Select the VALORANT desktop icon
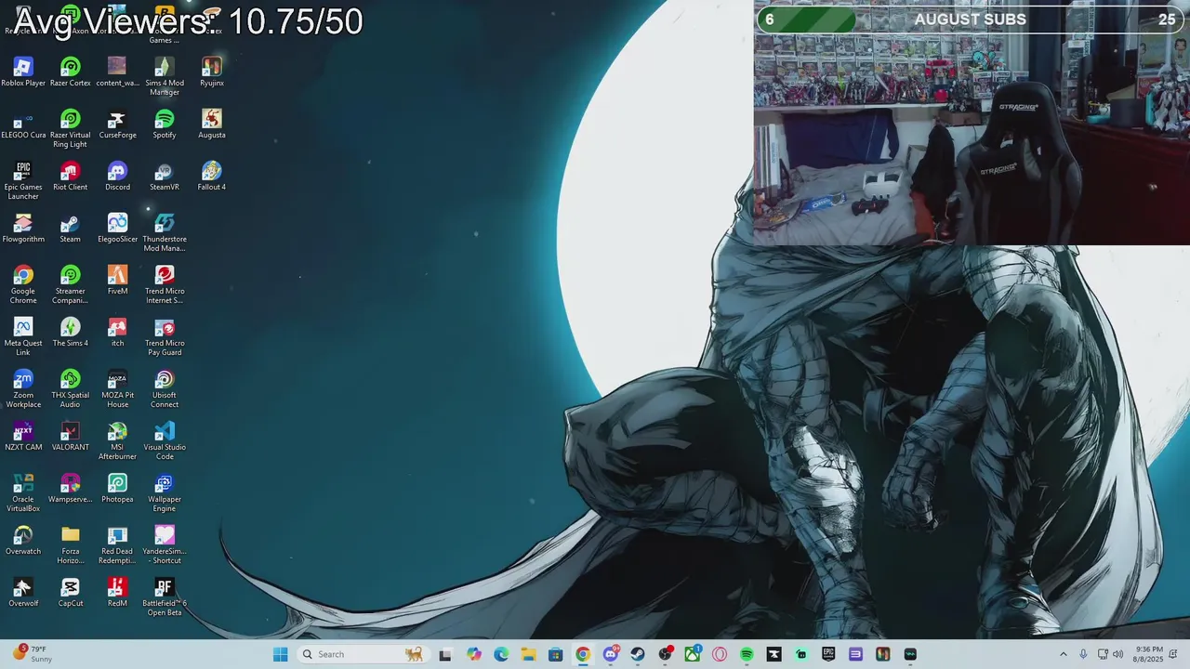1190x669 pixels. [70, 436]
